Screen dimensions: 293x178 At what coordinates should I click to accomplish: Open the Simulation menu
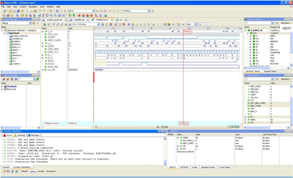pos(33,7)
